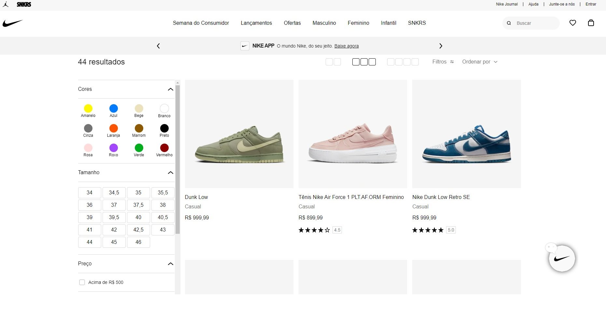Click the star rating of Dunk Low Retro SE
606x309 pixels.
tap(428, 230)
